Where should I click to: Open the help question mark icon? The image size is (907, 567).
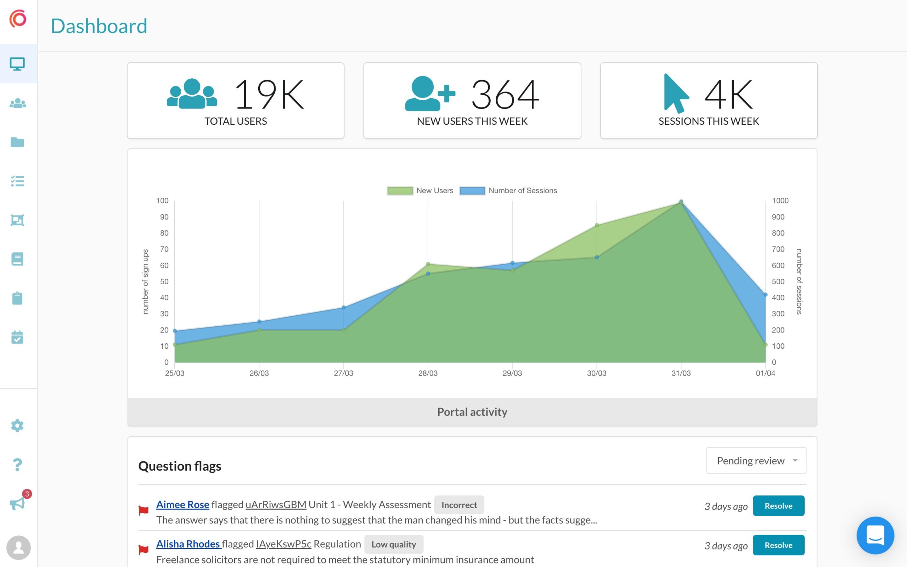pyautogui.click(x=17, y=465)
